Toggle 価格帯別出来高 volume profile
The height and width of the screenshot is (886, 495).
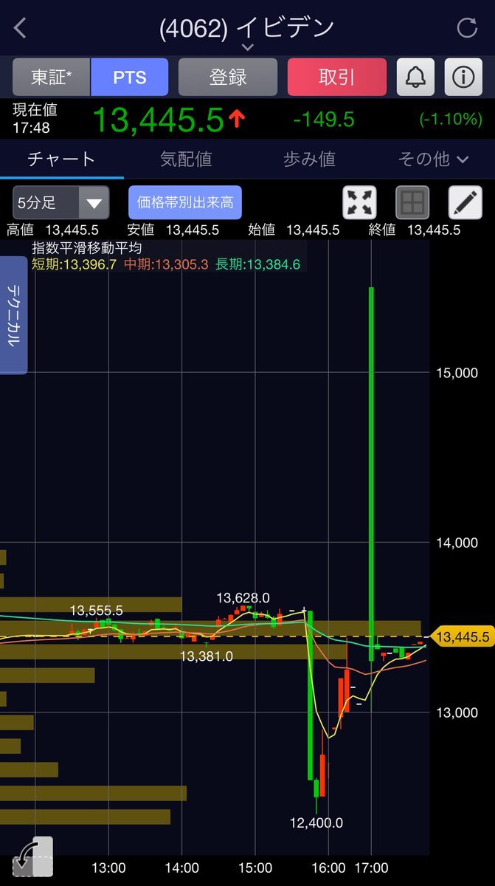(x=185, y=202)
